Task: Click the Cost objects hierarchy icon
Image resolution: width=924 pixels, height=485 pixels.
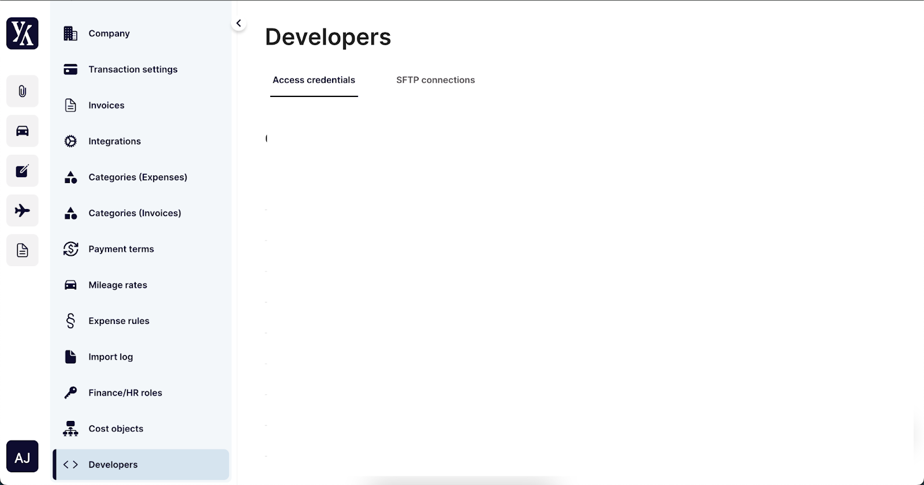Action: point(70,428)
